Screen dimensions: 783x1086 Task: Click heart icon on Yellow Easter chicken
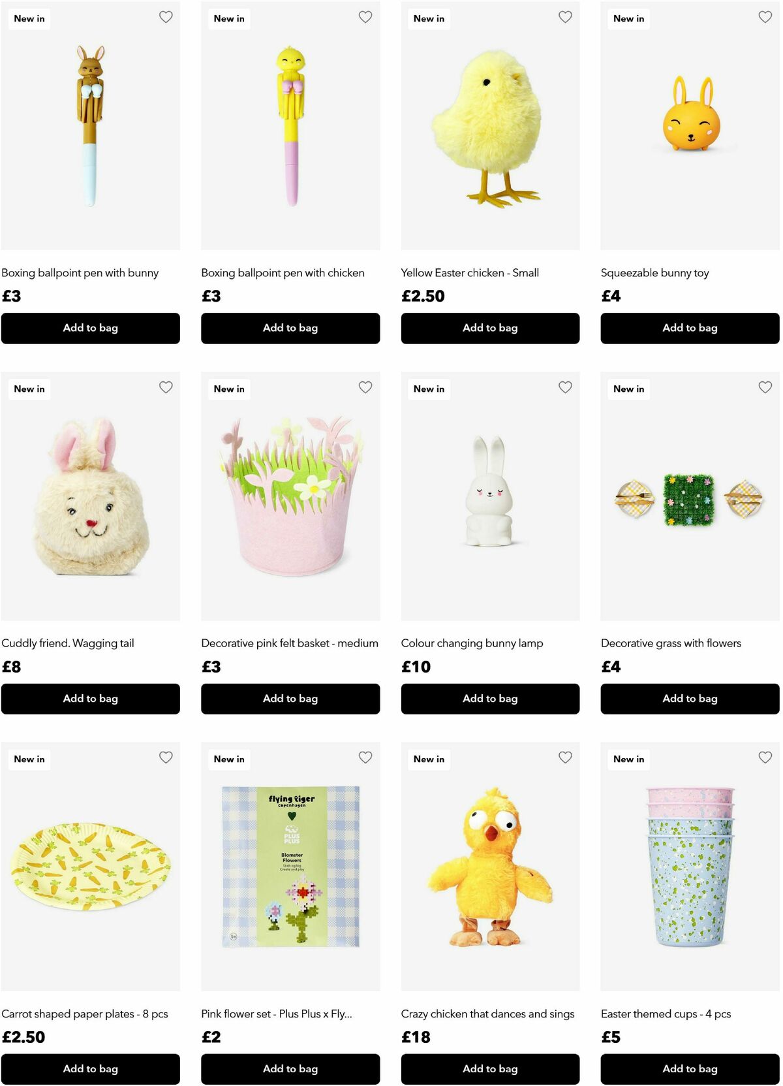click(x=565, y=17)
